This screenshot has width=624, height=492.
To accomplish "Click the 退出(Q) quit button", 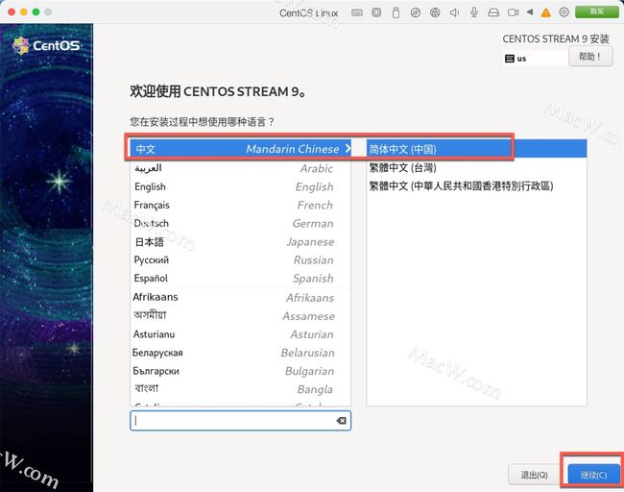I will click(x=534, y=475).
